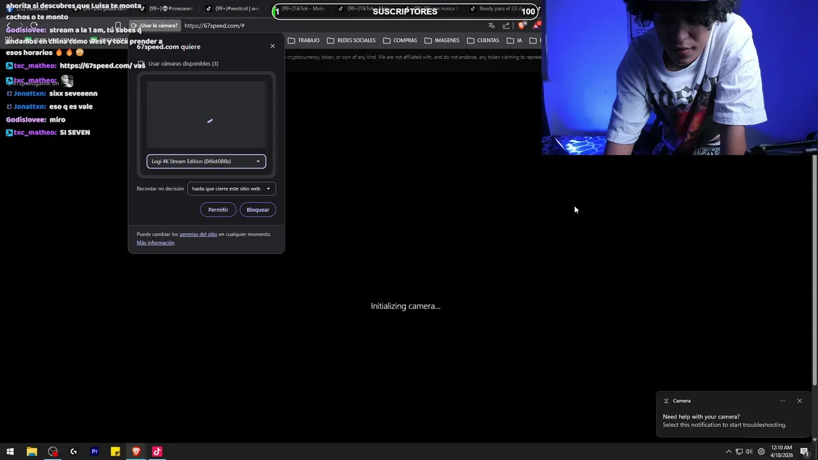Open Logitech G HUB from the taskbar

pyautogui.click(x=73, y=452)
